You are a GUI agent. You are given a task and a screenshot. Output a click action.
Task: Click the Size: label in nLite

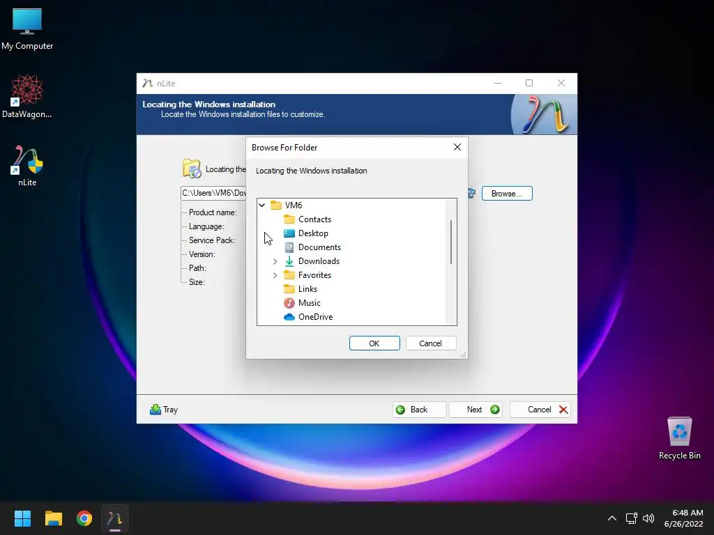(197, 282)
